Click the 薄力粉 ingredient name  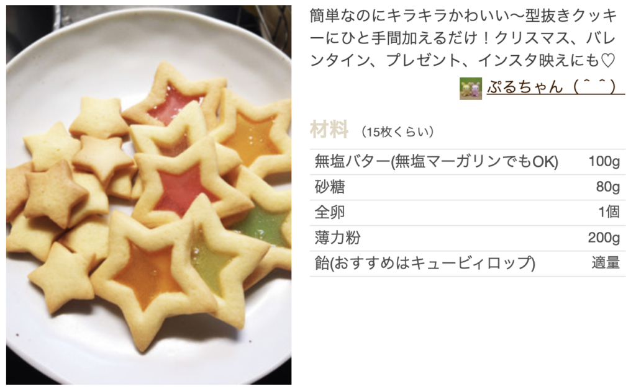point(337,238)
